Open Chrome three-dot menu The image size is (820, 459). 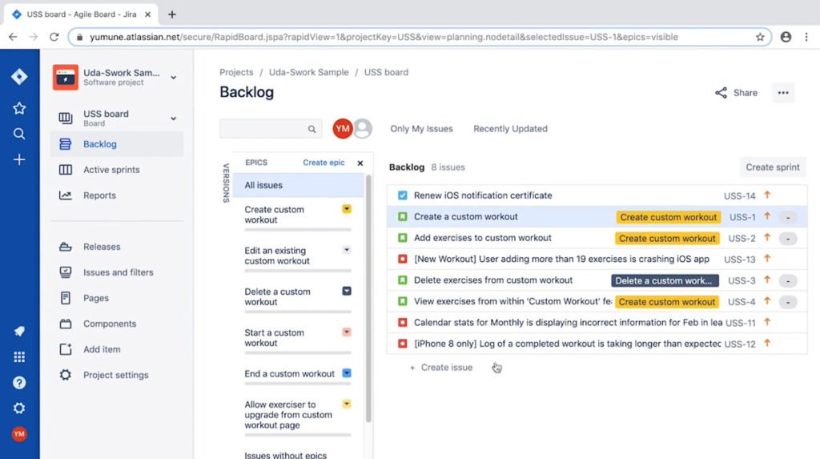pos(806,37)
